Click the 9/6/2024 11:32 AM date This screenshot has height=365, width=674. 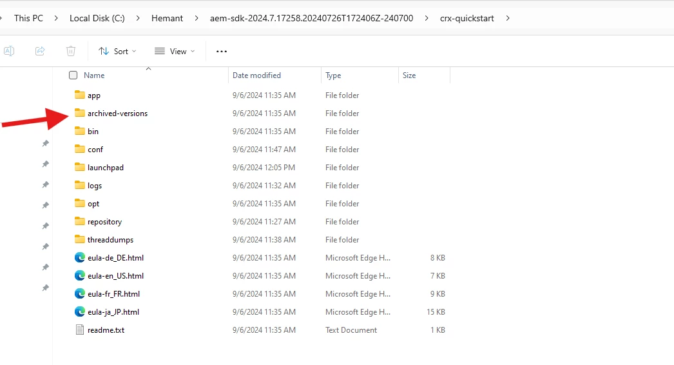point(264,186)
